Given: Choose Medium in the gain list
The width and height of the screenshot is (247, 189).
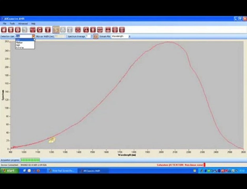Looking at the screenshot, I should pyautogui.click(x=25, y=43).
